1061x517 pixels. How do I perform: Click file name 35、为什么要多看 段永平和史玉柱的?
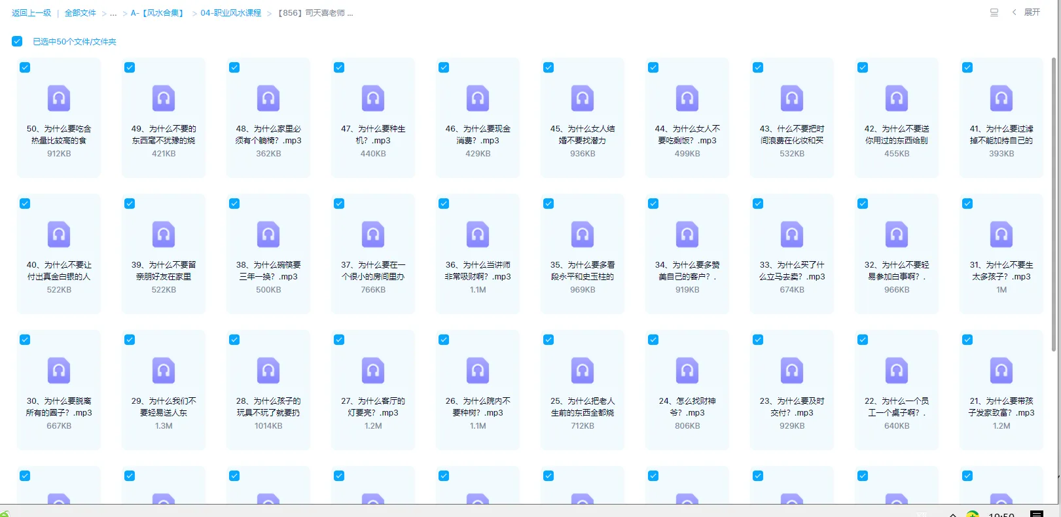pyautogui.click(x=583, y=271)
